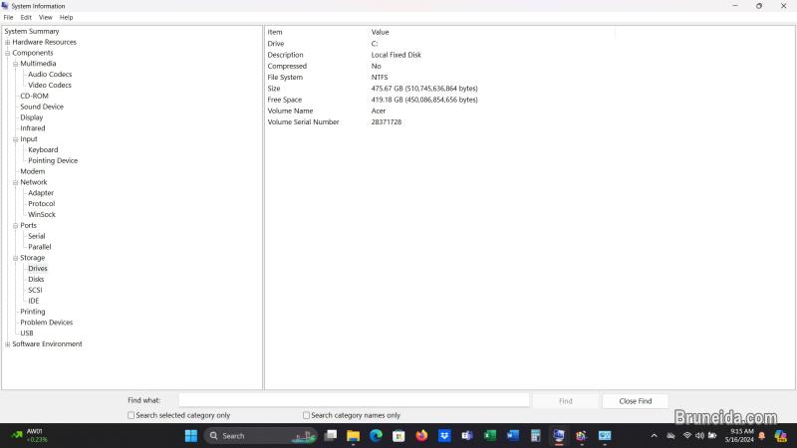The width and height of the screenshot is (797, 448).
Task: Enable Search category names only checkbox
Action: (306, 415)
